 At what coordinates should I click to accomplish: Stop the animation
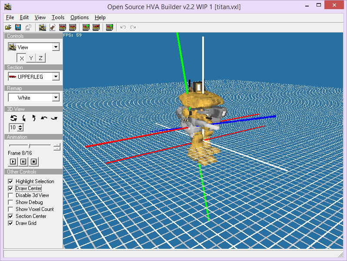33,162
